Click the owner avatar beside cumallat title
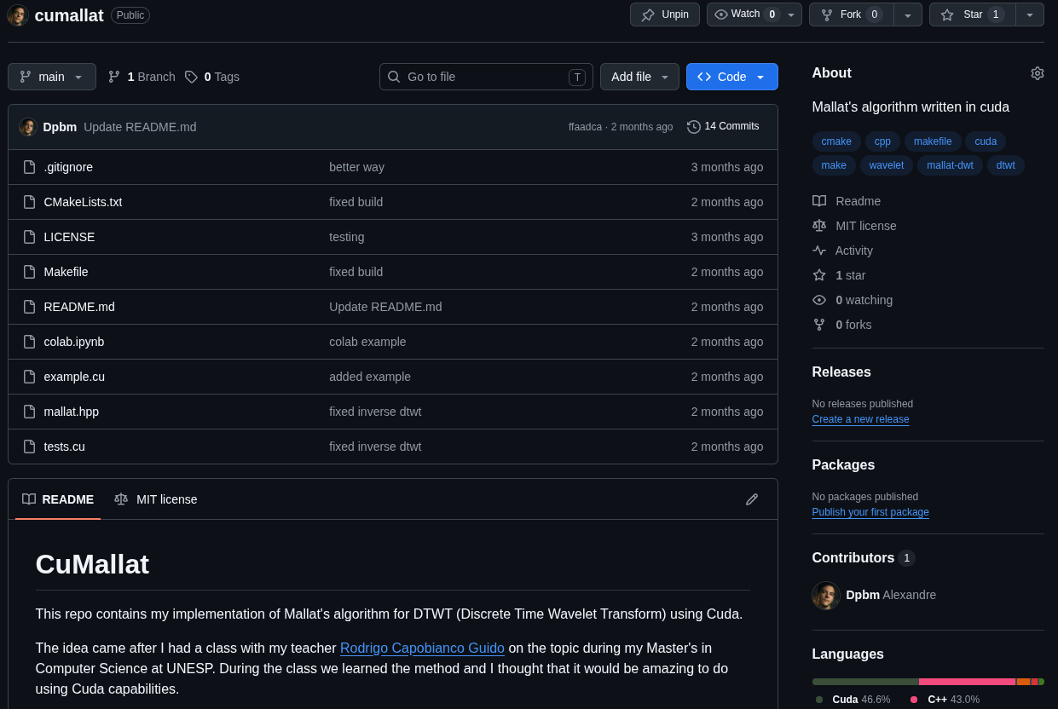This screenshot has height=709, width=1058. tap(18, 14)
